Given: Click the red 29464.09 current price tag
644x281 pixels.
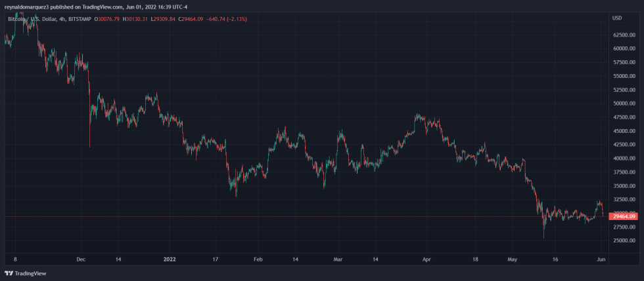Looking at the screenshot, I should tap(624, 216).
